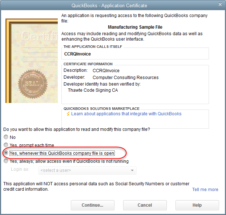This screenshot has height=215, width=226.
Task: Click the "Developer:" label
Action: point(74,77)
